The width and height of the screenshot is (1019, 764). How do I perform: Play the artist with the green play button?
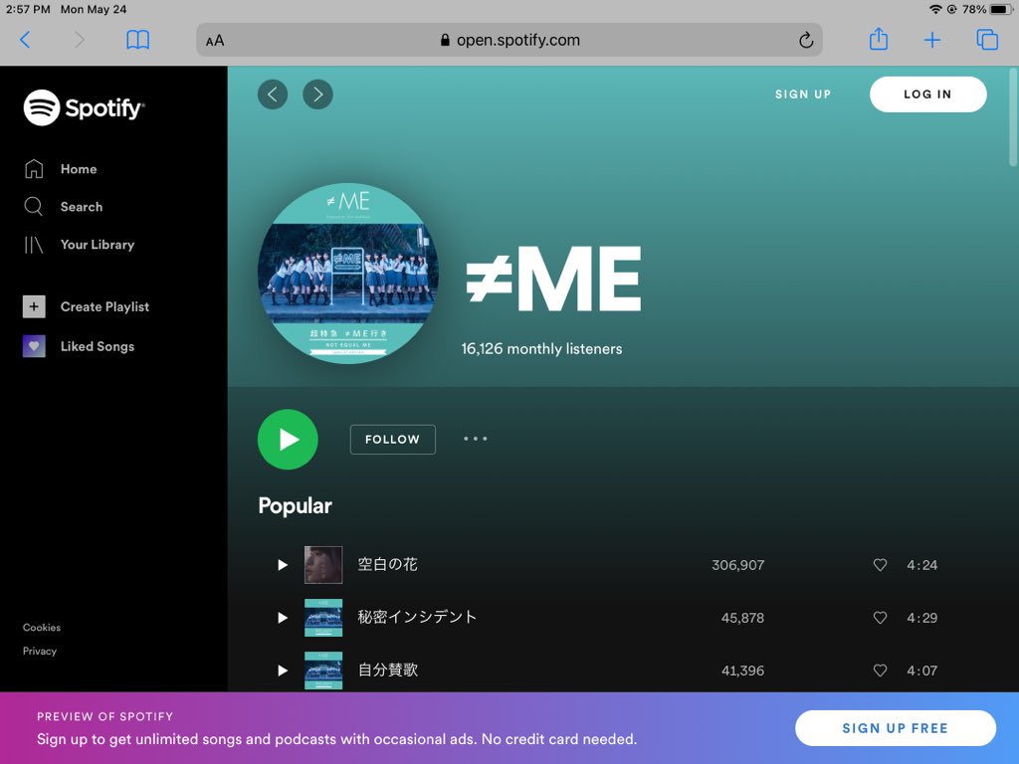pyautogui.click(x=288, y=439)
